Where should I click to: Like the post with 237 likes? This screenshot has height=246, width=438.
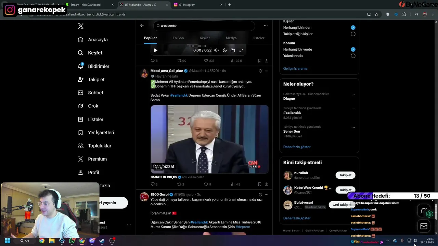(209, 60)
